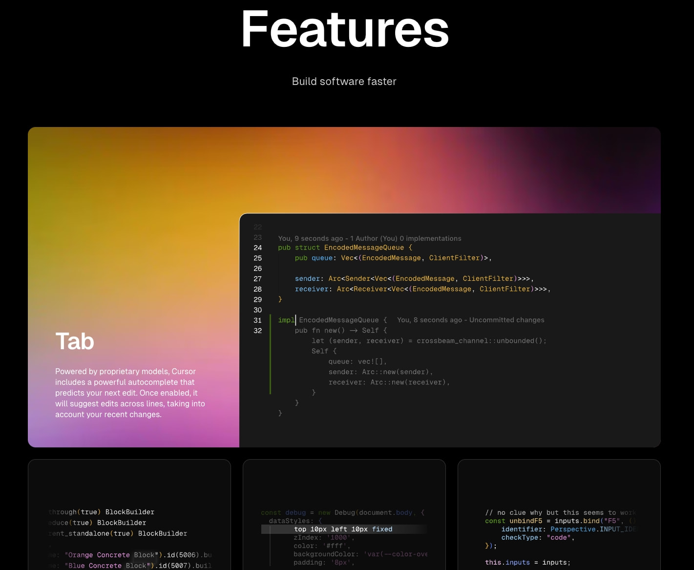694x570 pixels.
Task: Click the 'pub queue: Vec' code line
Action: tap(393, 258)
